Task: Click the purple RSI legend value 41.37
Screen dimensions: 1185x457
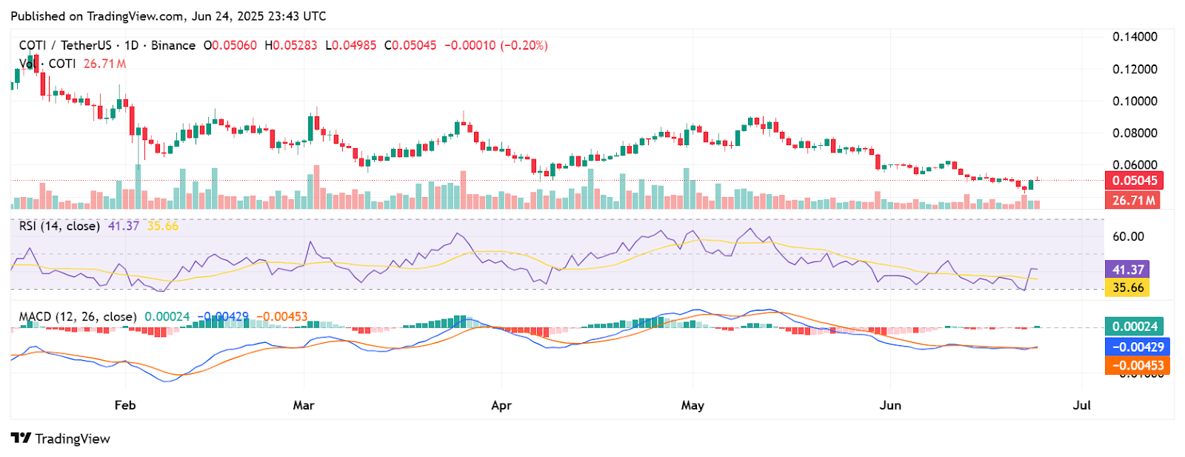Action: tap(124, 226)
